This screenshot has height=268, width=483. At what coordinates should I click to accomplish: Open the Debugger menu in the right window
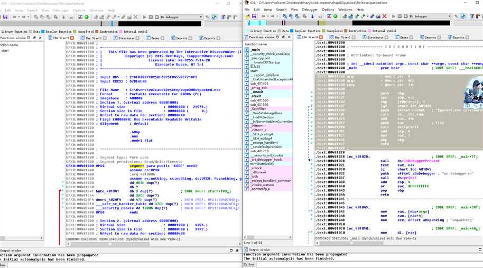point(310,10)
